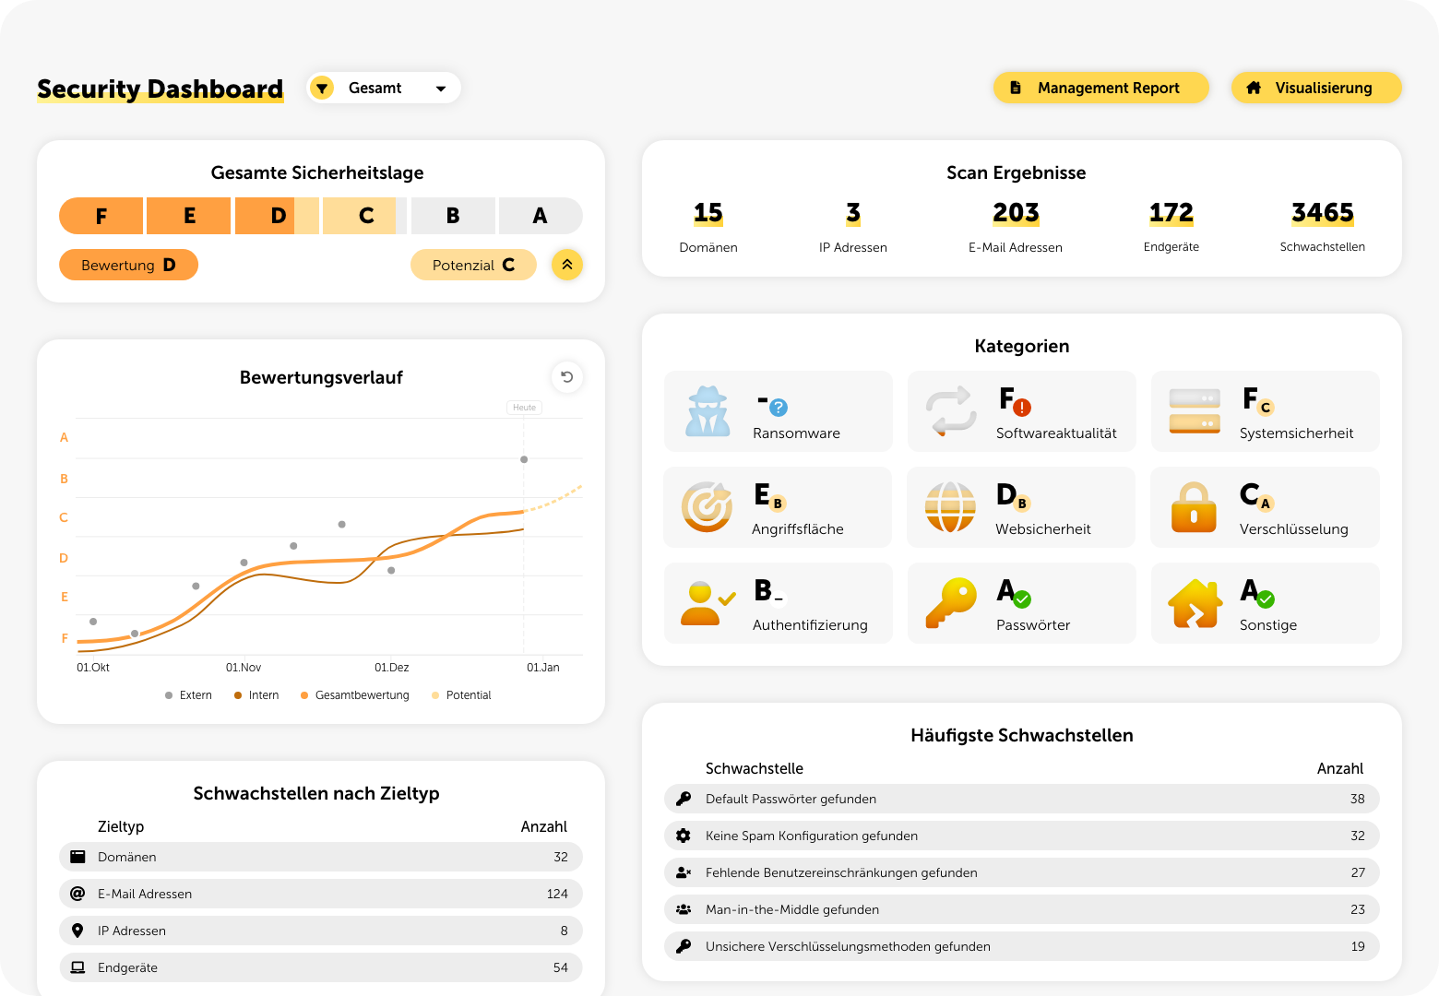
Task: Click the Authentifizierung user icon
Action: point(708,603)
